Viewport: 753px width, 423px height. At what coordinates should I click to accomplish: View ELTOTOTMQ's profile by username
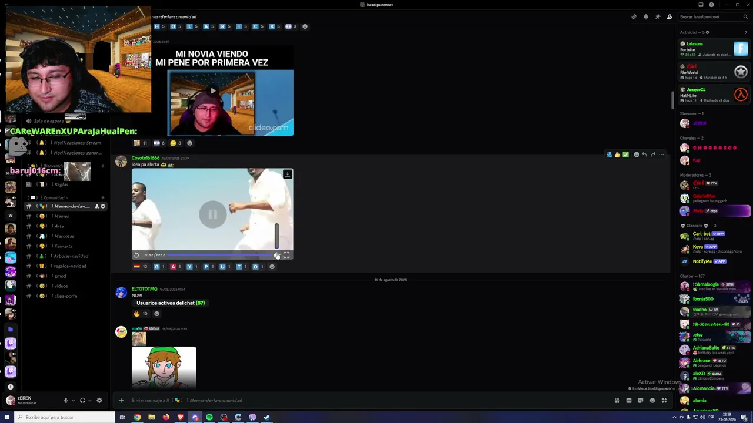(144, 289)
